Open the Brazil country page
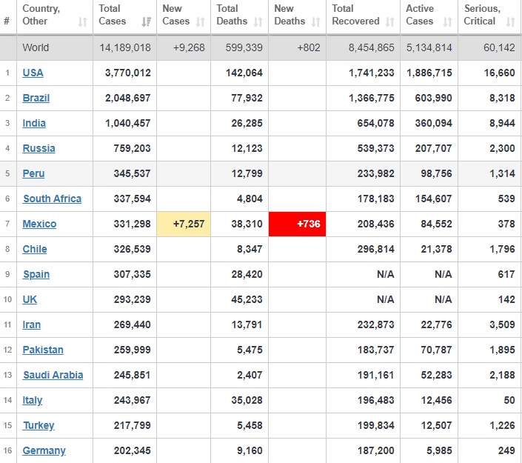 click(x=36, y=98)
